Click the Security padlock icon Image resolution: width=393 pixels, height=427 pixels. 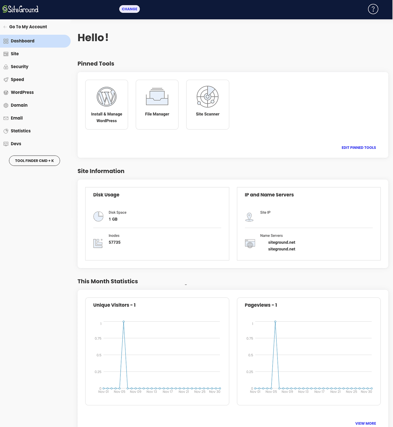(x=6, y=67)
